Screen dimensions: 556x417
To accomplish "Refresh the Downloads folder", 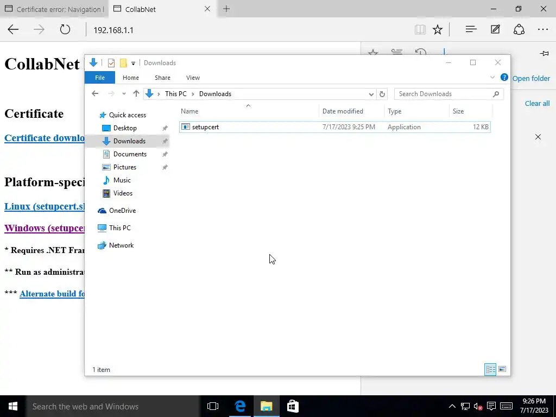I will pyautogui.click(x=382, y=94).
